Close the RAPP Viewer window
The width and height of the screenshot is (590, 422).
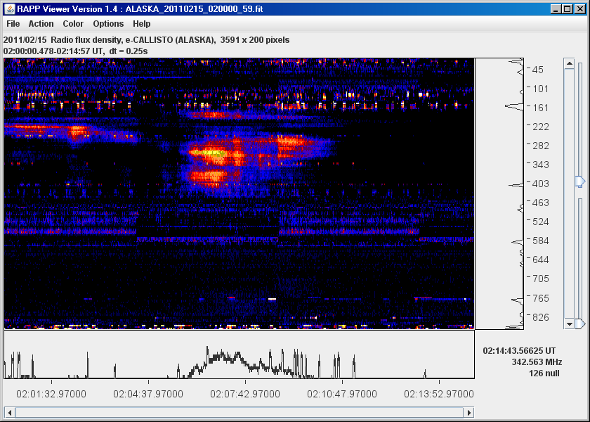point(580,9)
